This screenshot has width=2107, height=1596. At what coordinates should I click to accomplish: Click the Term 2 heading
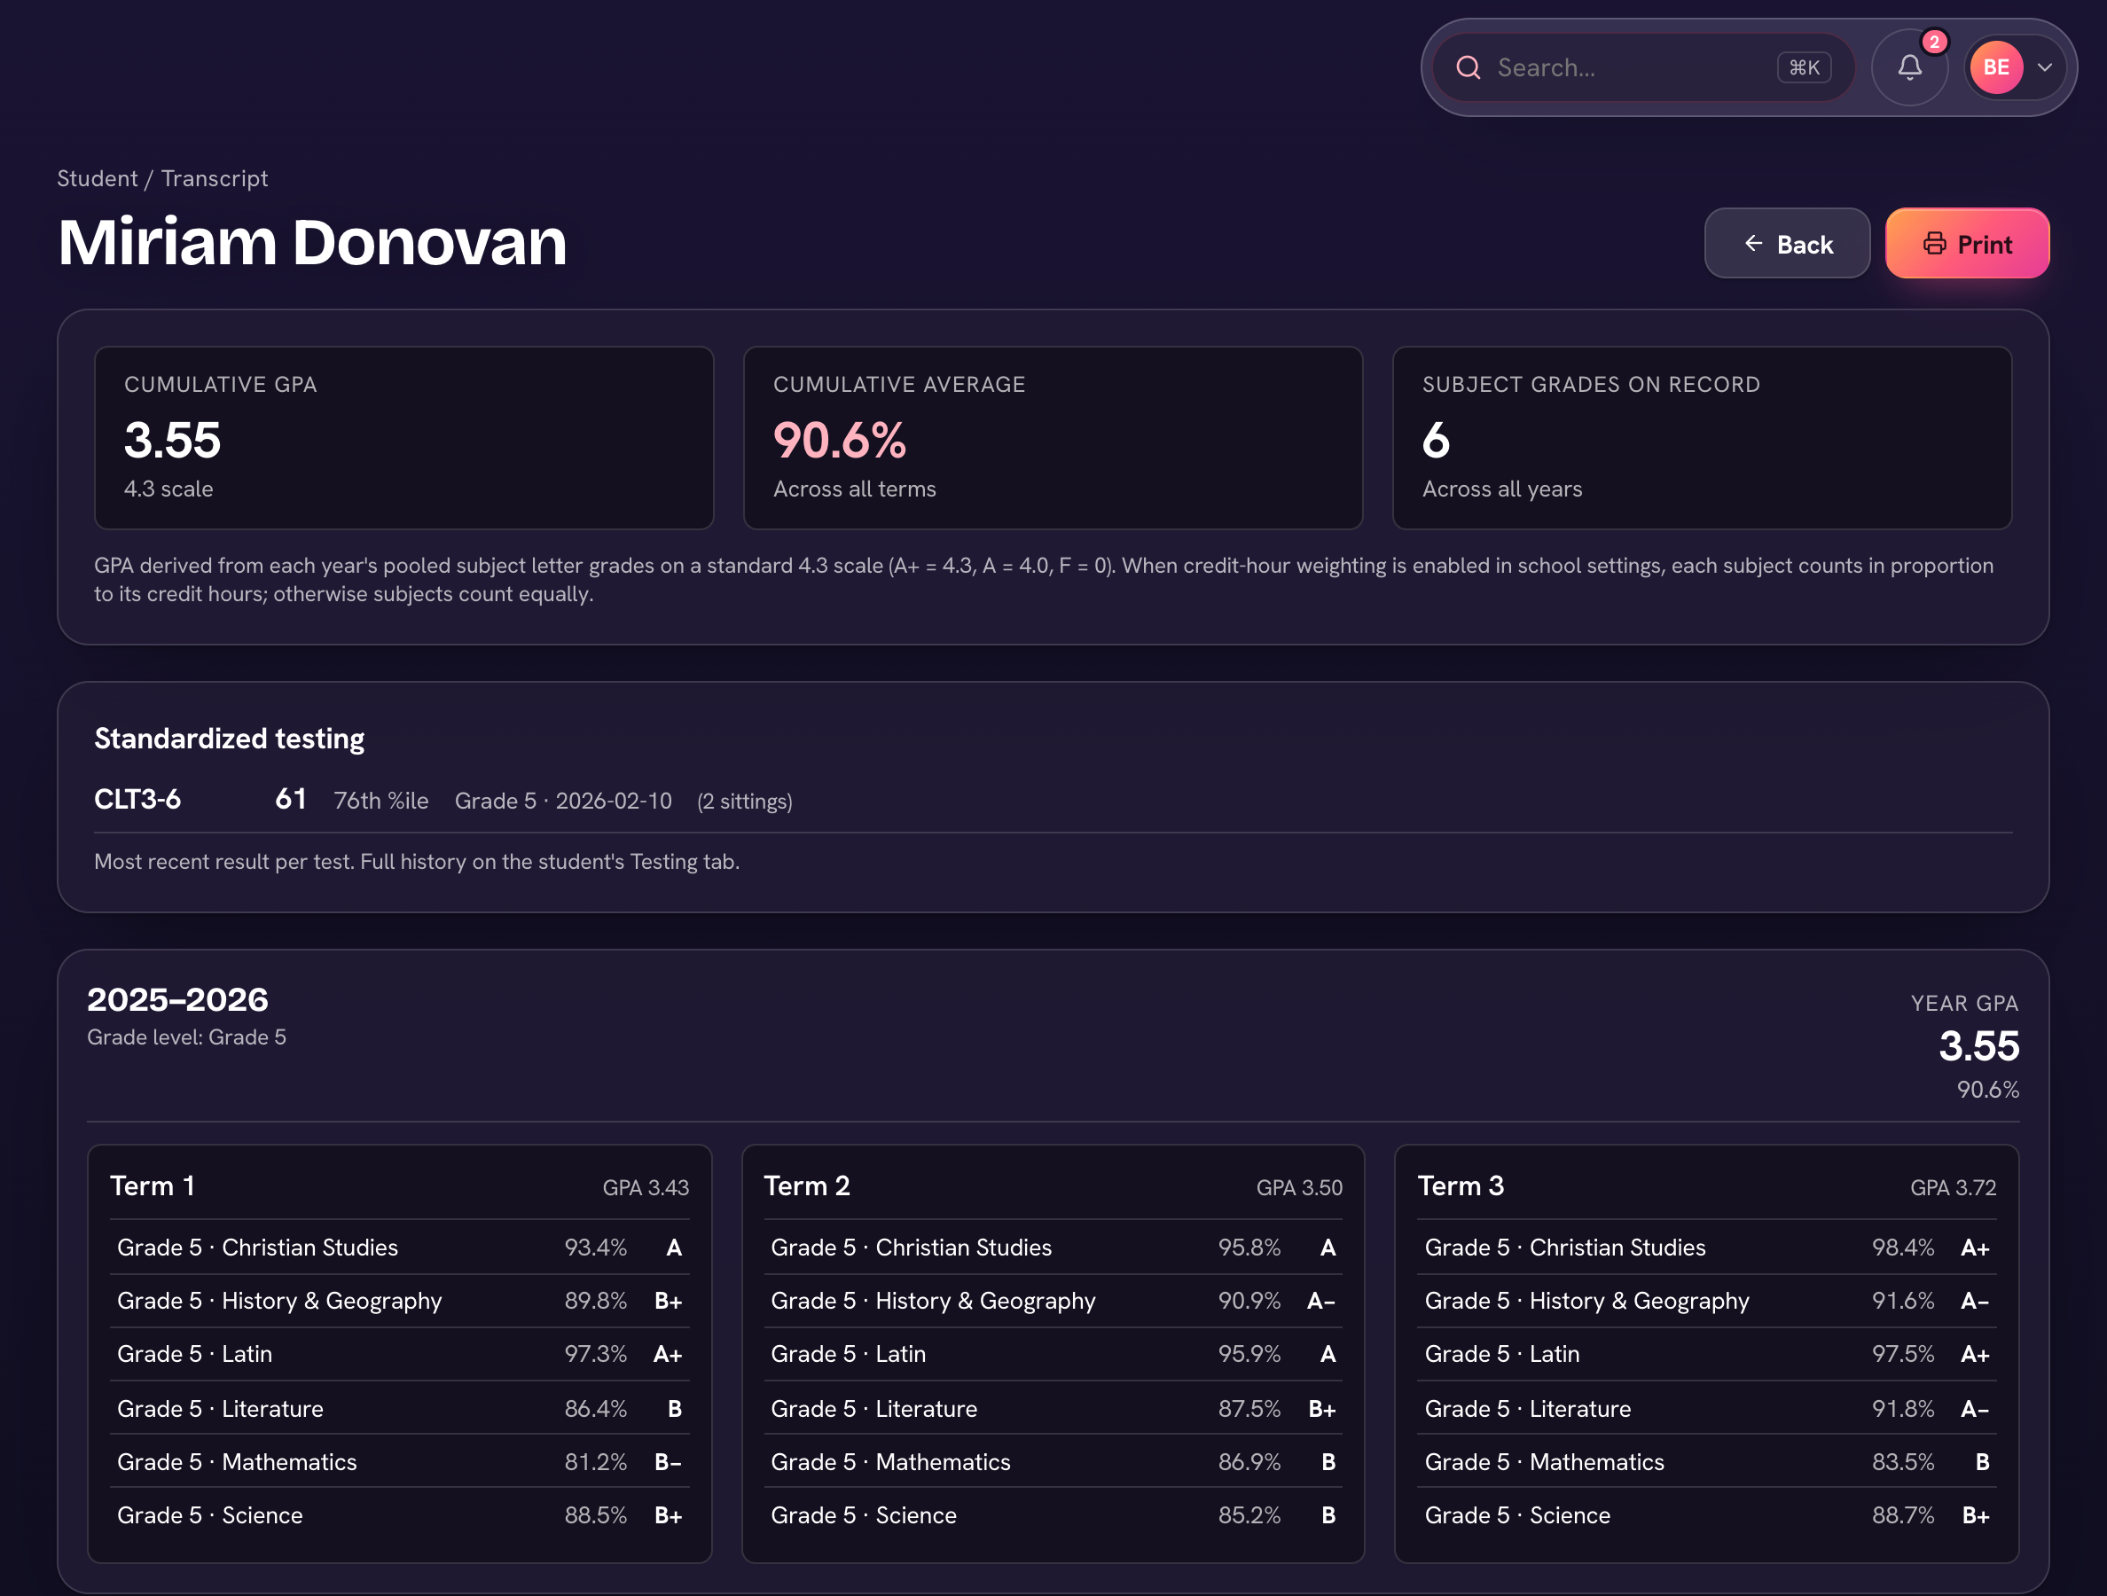(807, 1185)
